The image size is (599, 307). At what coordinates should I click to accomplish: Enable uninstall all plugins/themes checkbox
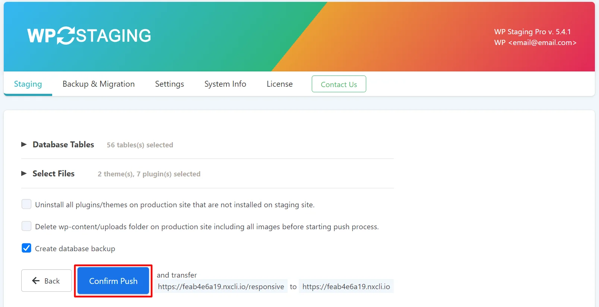(x=26, y=204)
